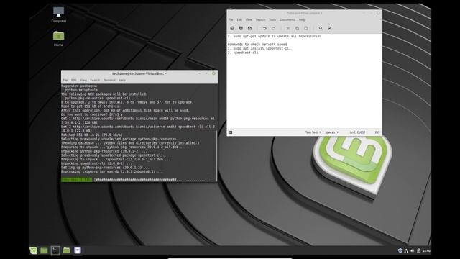Click the Copy icon in text editor toolbar
Viewport: 460px width, 259px height.
[x=297, y=28]
